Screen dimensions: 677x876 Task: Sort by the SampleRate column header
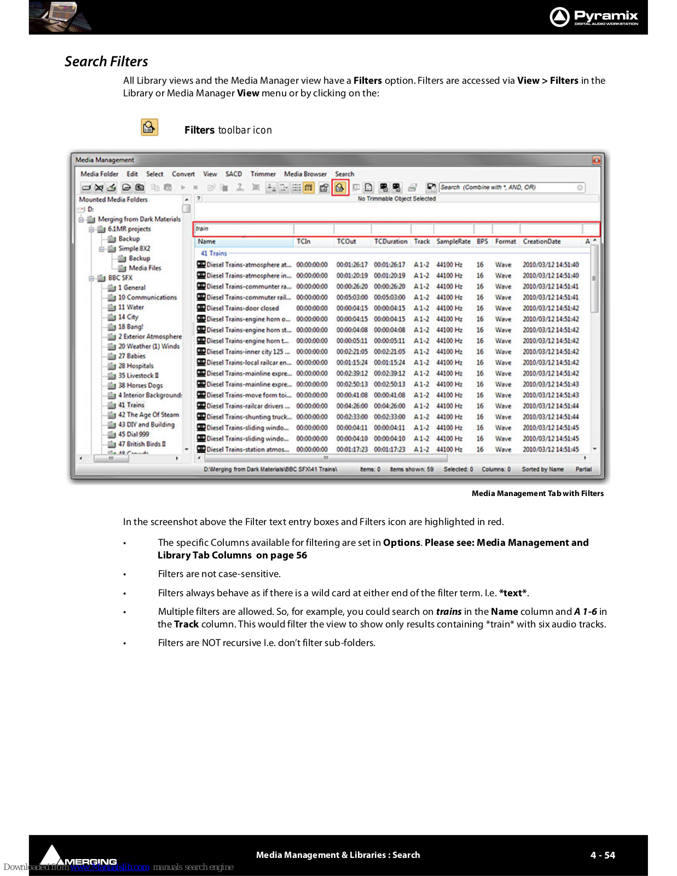coord(454,241)
